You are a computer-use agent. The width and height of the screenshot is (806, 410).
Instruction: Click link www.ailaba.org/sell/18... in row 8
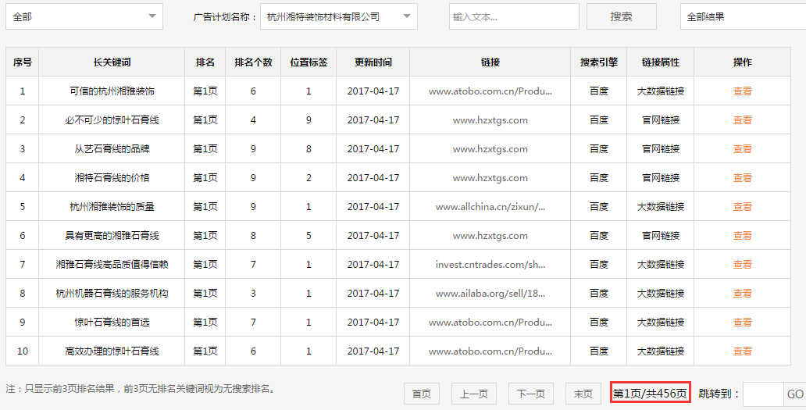(490, 294)
